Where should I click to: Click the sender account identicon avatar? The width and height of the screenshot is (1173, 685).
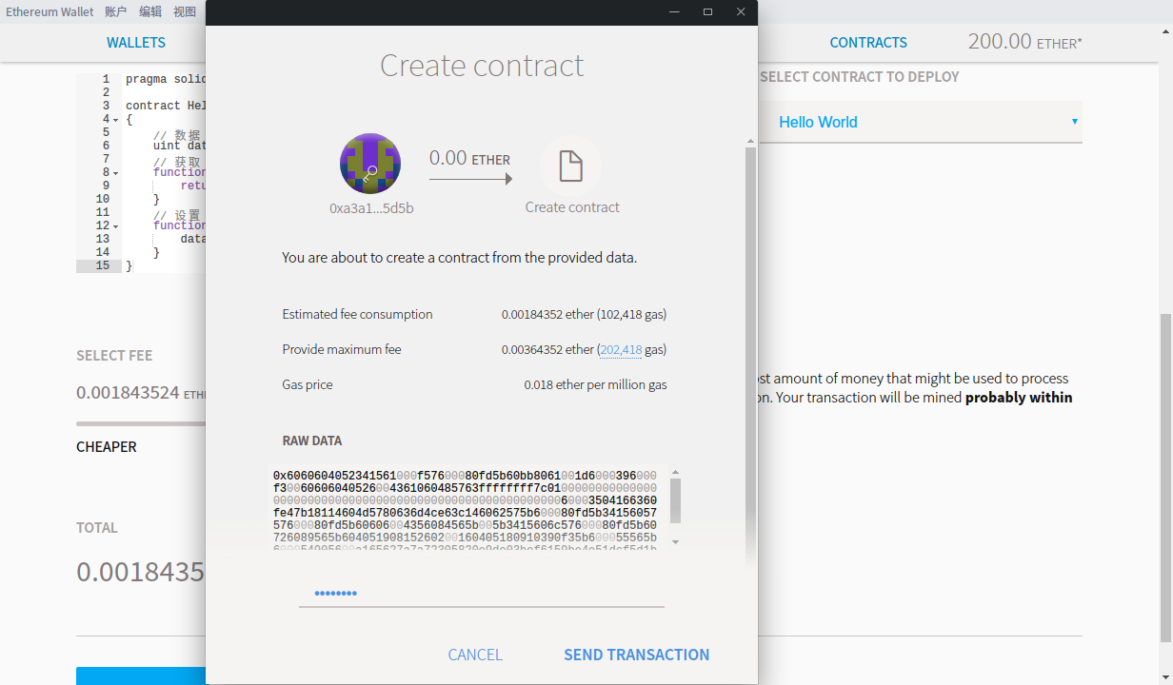tap(370, 164)
